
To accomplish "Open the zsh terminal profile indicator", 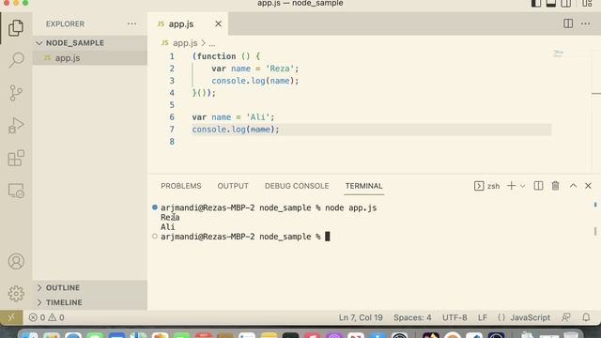I will click(487, 186).
